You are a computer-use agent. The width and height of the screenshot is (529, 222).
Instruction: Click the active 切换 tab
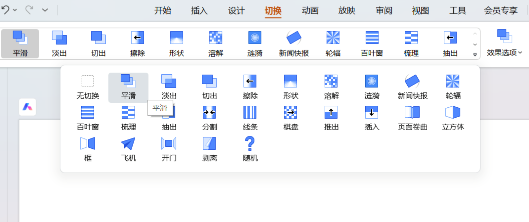pos(273,11)
